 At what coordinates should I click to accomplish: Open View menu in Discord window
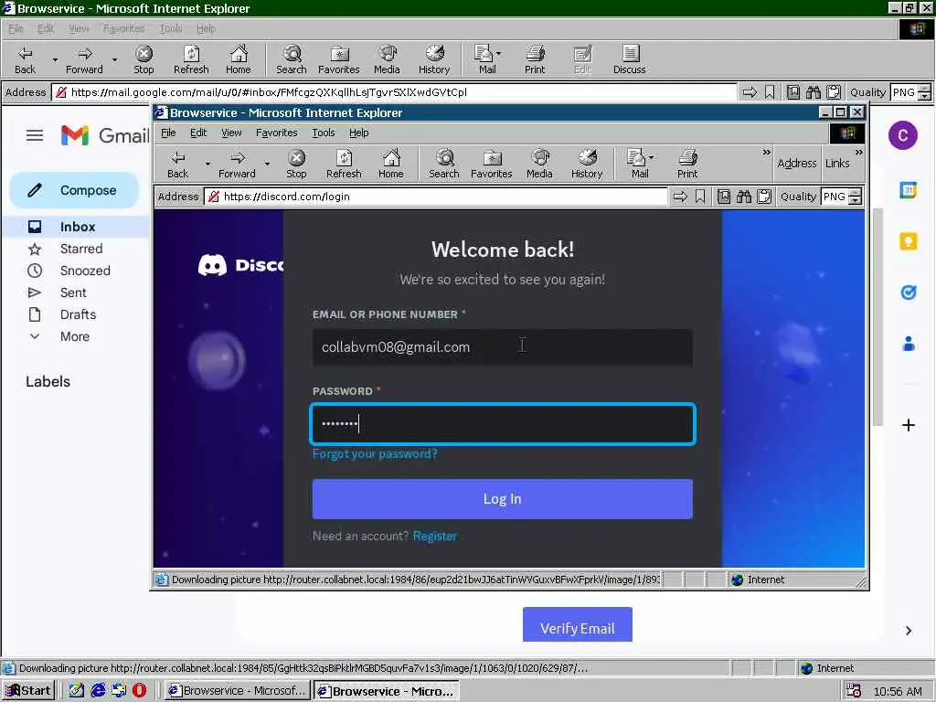(231, 133)
